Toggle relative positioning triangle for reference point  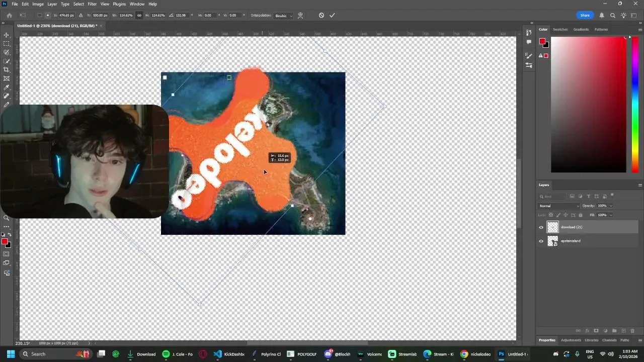point(80,15)
